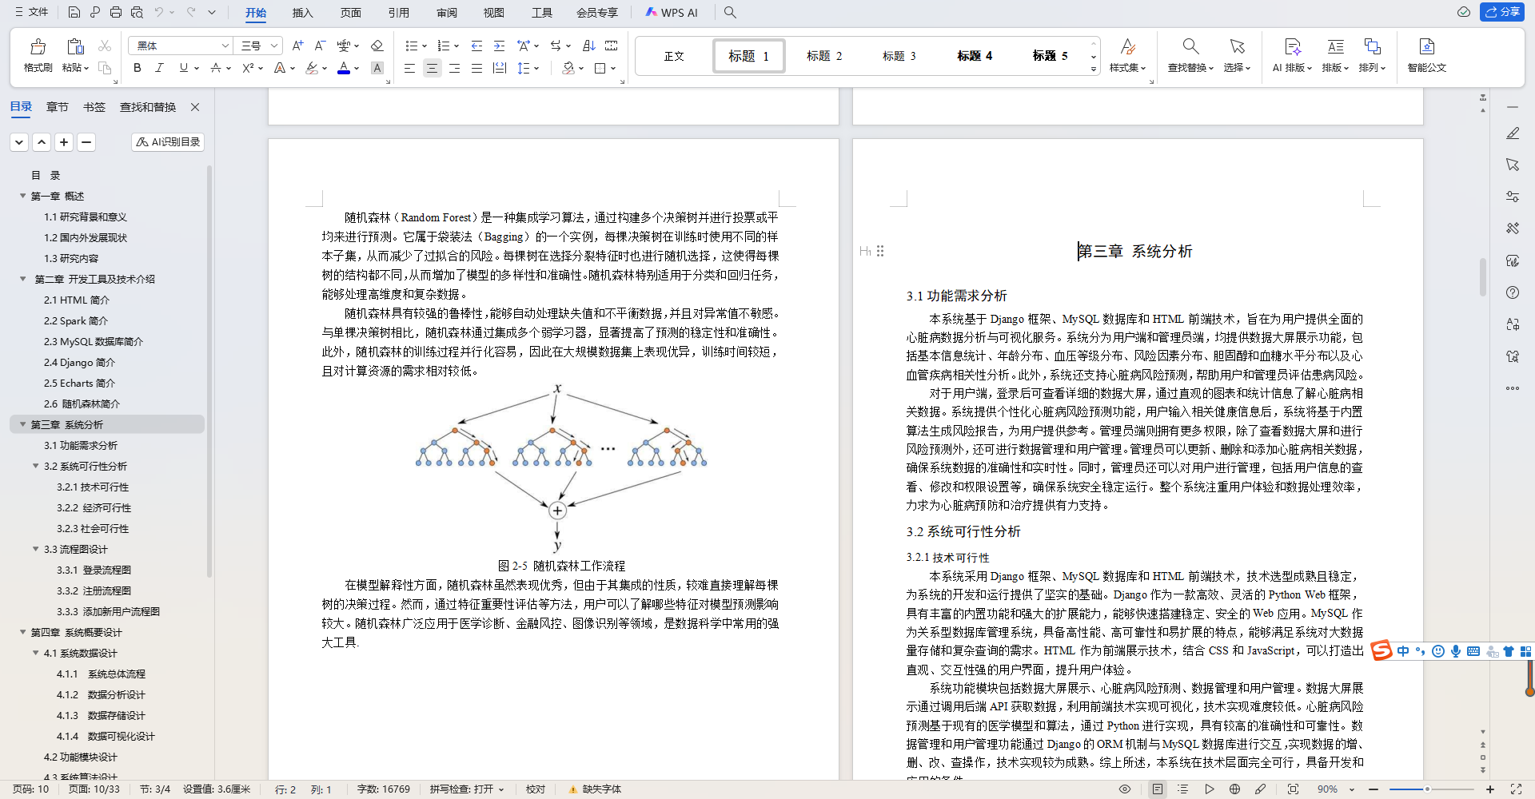Collapse the 3.2 系统可行性分析 tree node

(36, 466)
